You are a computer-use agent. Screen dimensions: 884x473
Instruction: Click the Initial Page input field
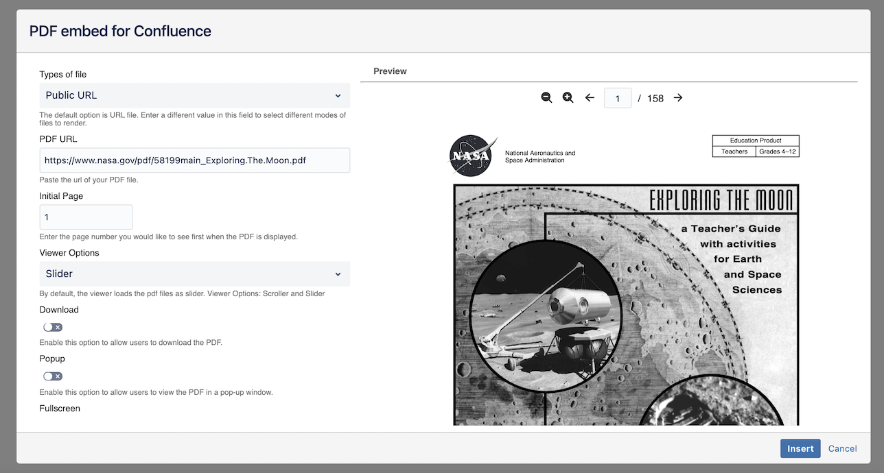[x=86, y=217]
